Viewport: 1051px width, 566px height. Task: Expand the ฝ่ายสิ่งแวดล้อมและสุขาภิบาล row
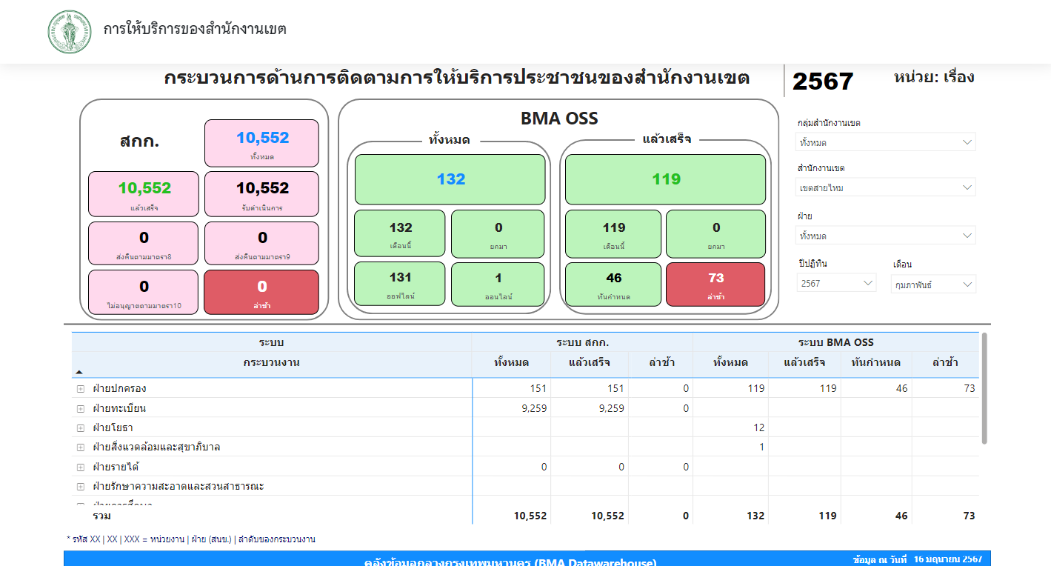click(x=80, y=447)
